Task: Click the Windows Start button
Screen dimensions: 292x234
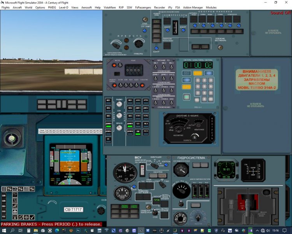Action: (x=4, y=230)
